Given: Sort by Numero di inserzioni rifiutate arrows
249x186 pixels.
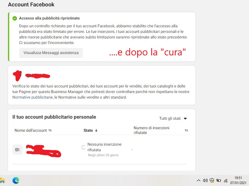Looking at the screenshot, I should 186,130.
